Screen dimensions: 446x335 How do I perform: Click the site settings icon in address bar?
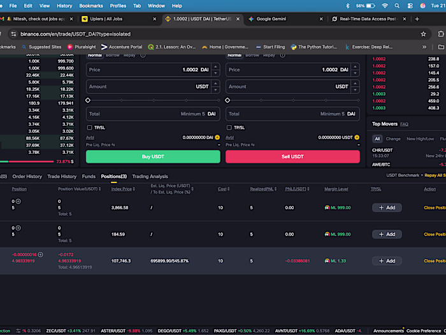pyautogui.click(x=13, y=34)
